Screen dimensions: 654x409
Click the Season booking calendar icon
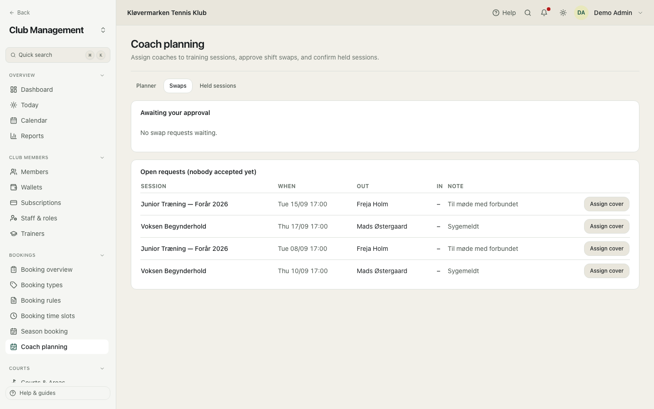point(14,331)
